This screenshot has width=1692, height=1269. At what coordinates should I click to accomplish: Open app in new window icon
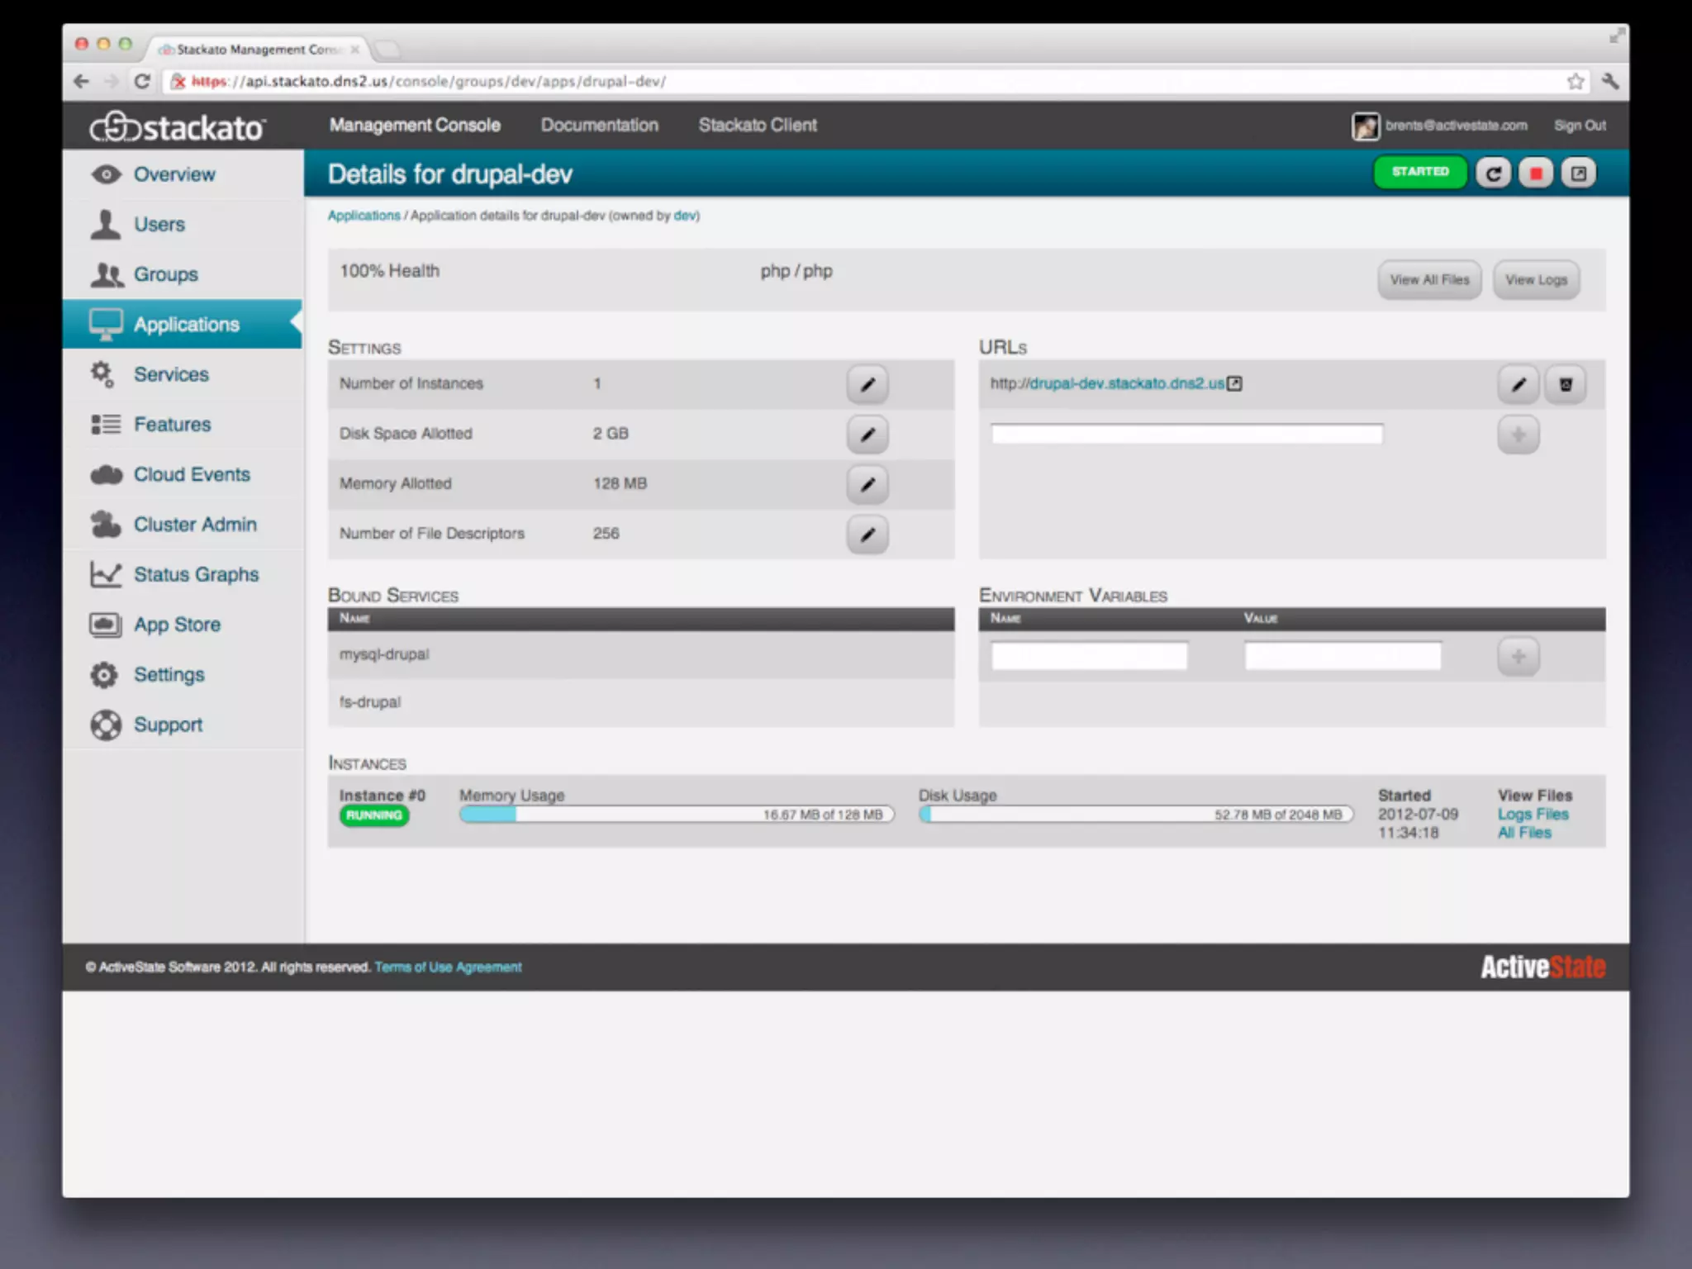[x=1578, y=173]
